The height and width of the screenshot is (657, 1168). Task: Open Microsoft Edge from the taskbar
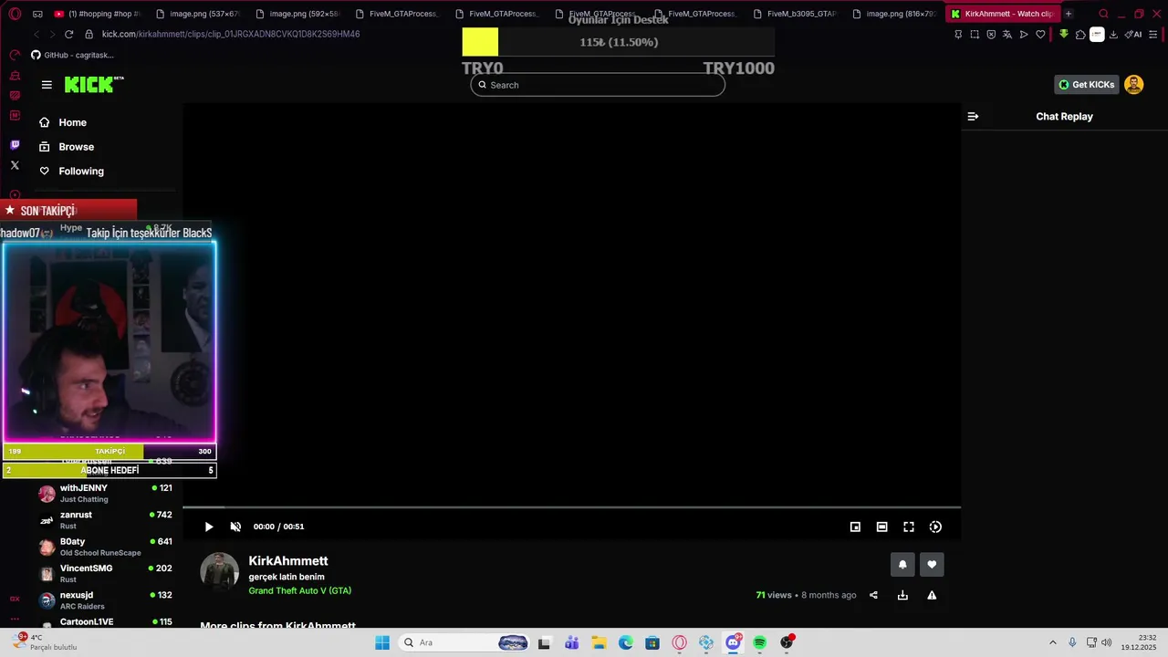[x=626, y=642]
